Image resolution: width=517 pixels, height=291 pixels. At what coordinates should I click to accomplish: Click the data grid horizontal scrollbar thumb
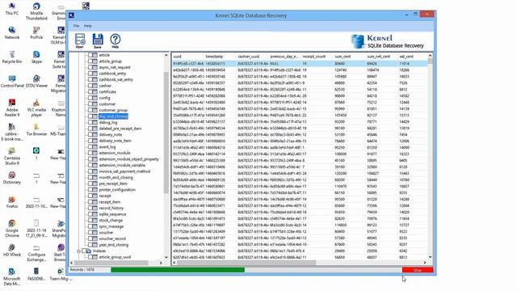(246, 263)
